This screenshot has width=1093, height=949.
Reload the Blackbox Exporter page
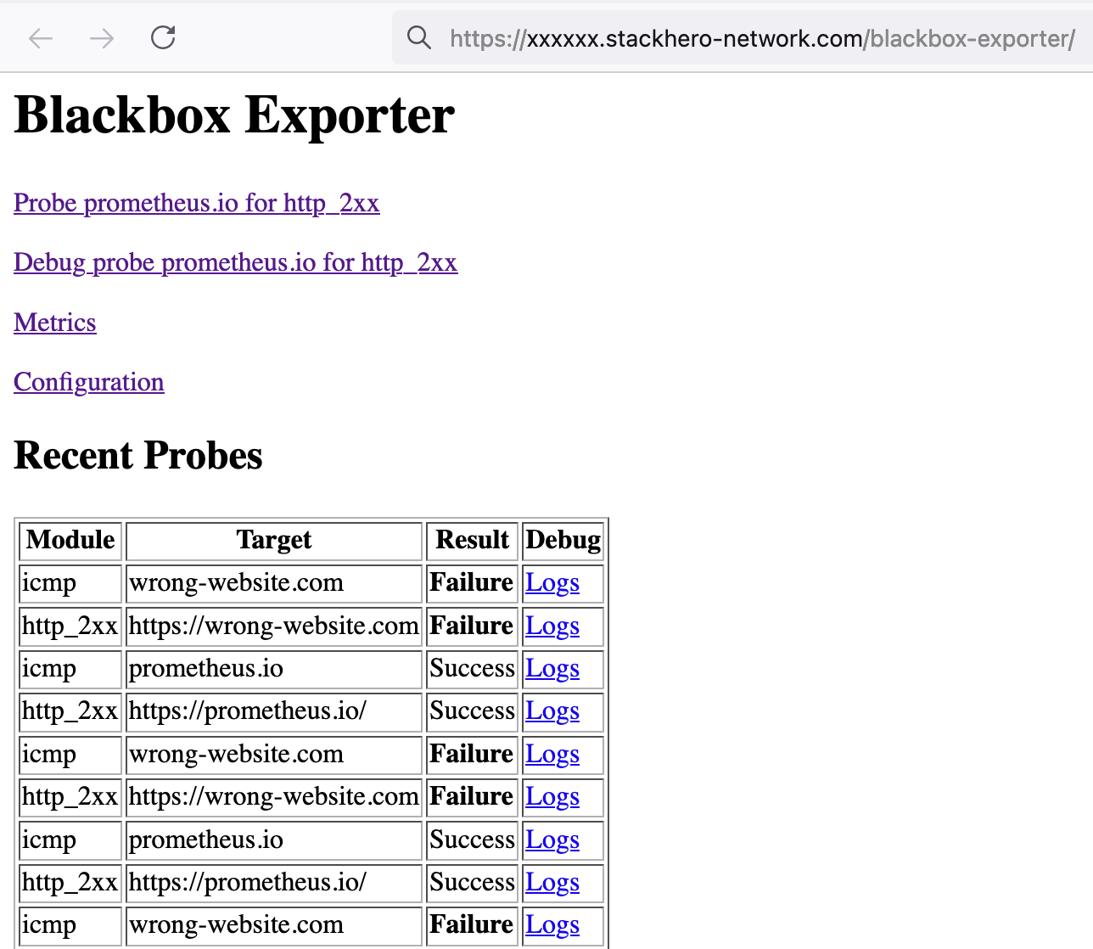tap(162, 37)
